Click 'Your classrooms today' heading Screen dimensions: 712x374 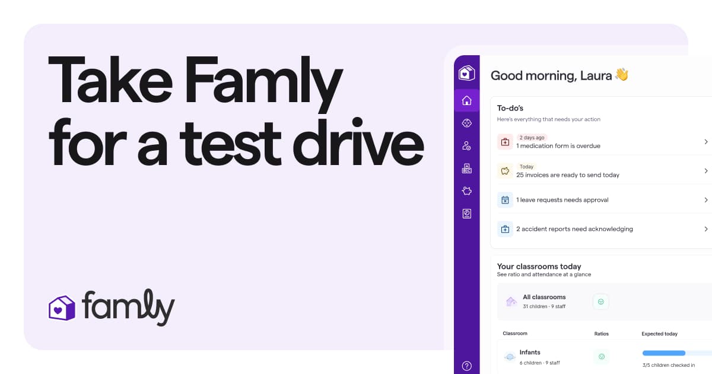point(539,267)
